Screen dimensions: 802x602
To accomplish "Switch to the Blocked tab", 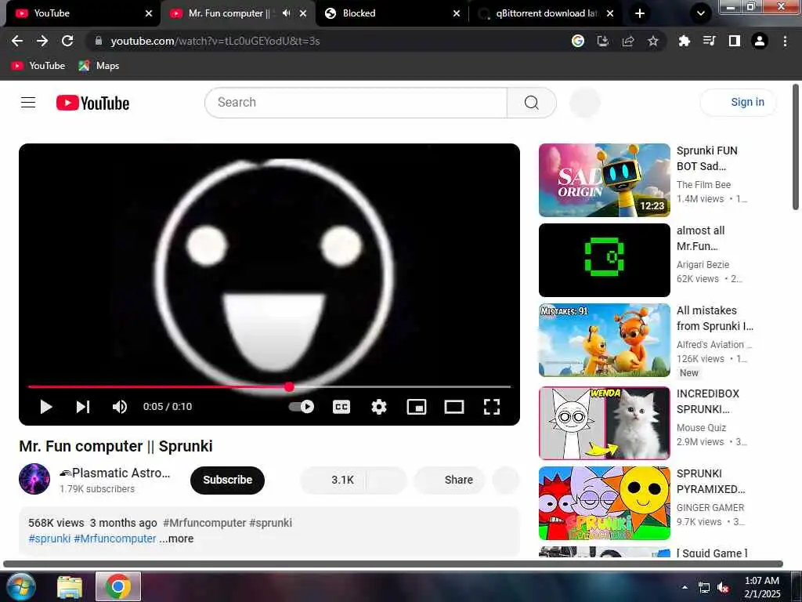I will (x=392, y=13).
